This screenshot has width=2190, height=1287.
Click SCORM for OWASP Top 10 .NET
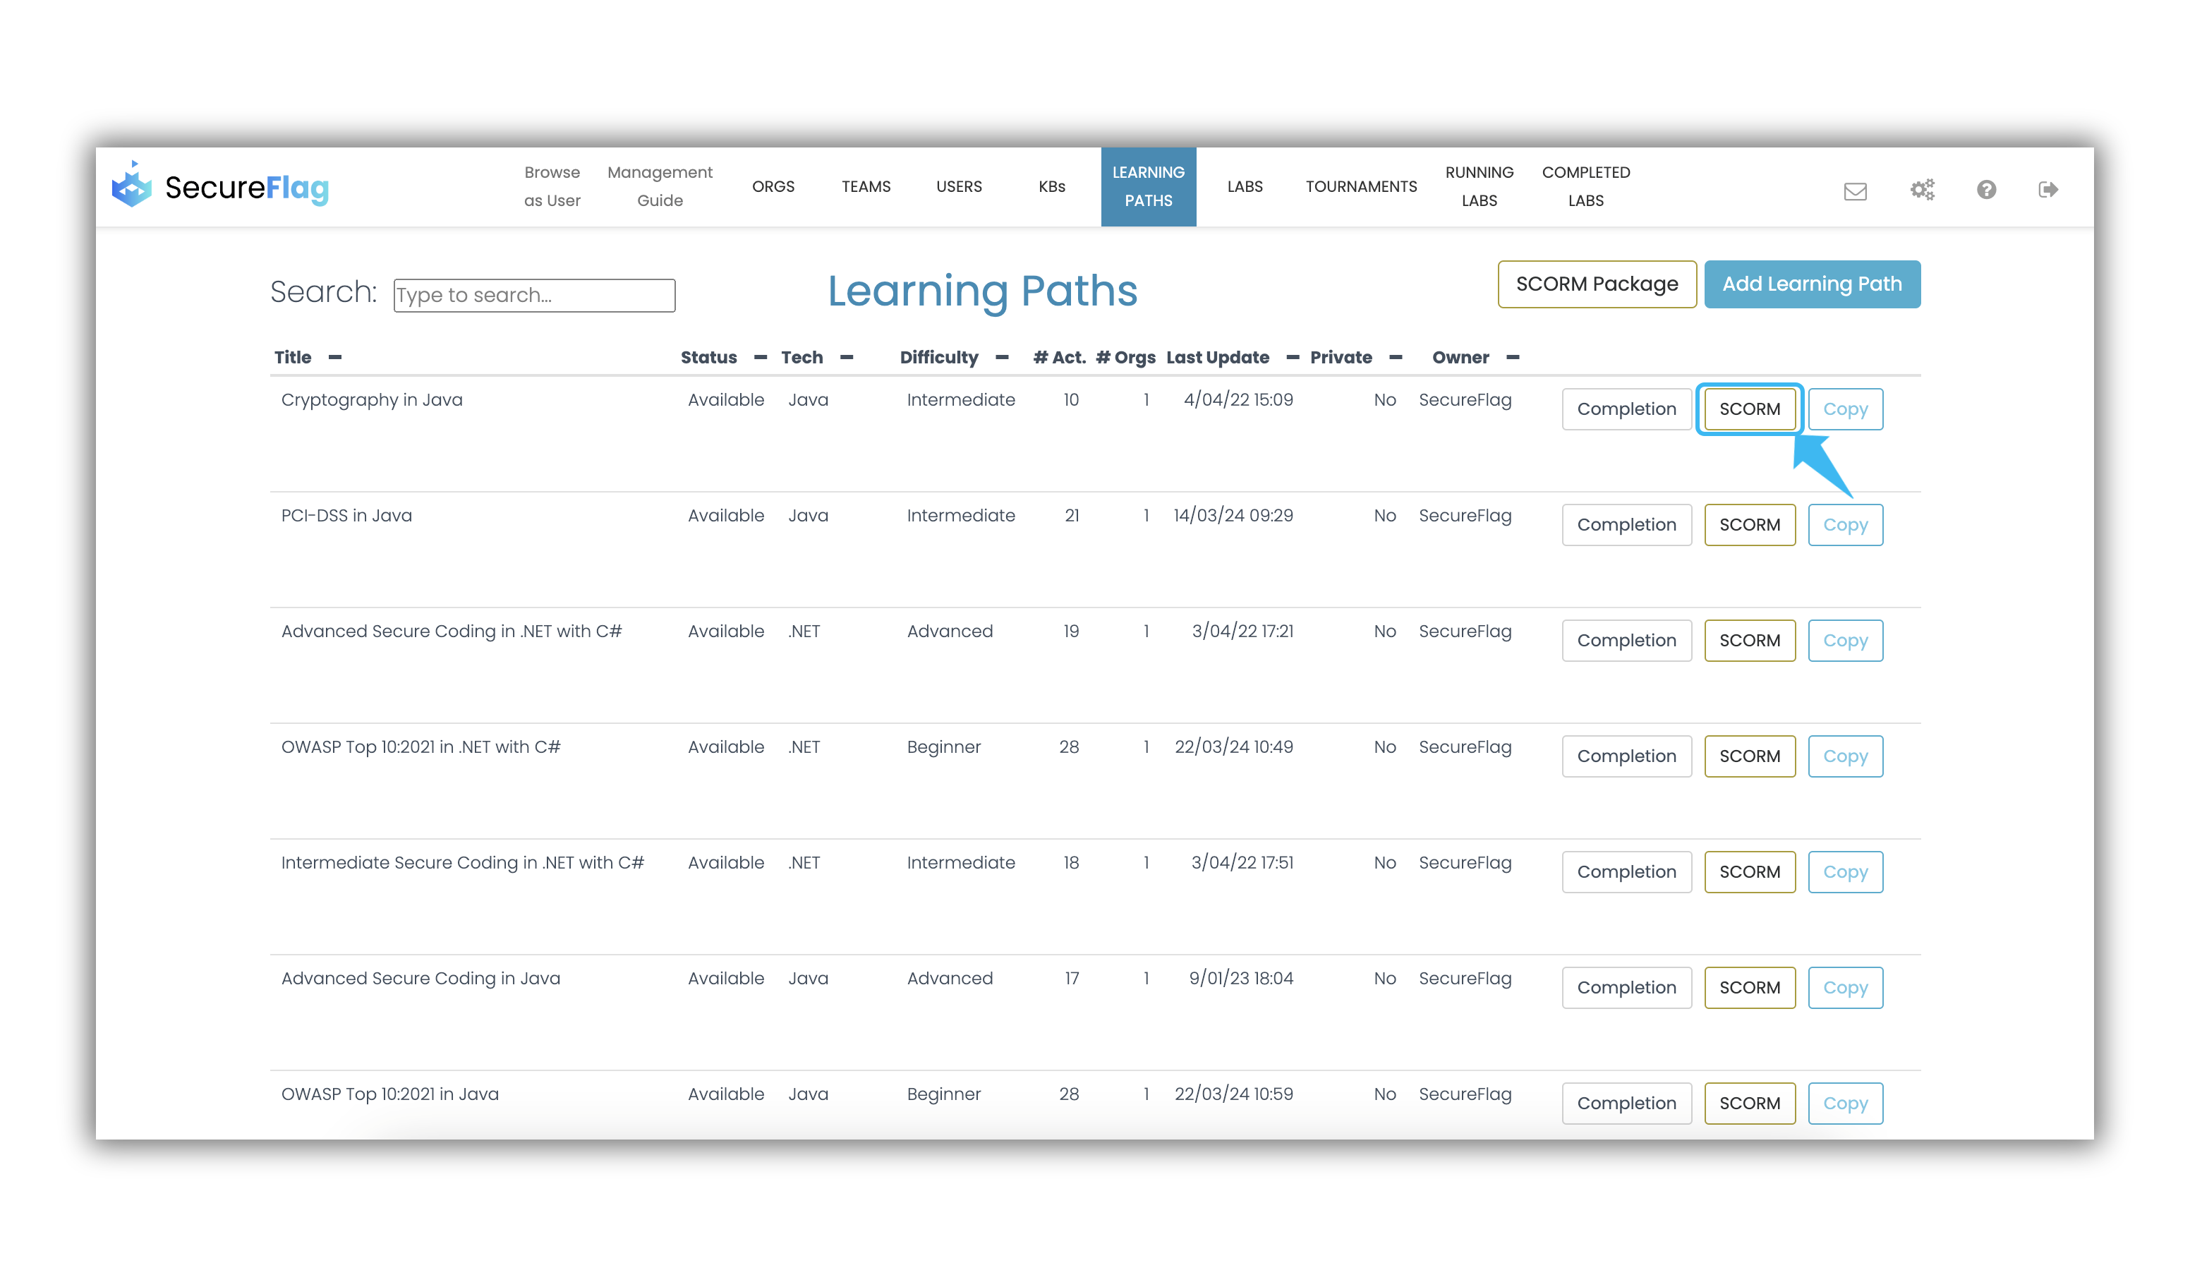(x=1750, y=756)
